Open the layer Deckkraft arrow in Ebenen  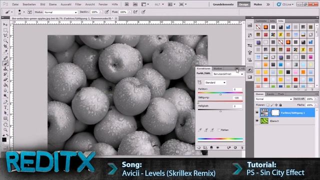(x=316, y=99)
